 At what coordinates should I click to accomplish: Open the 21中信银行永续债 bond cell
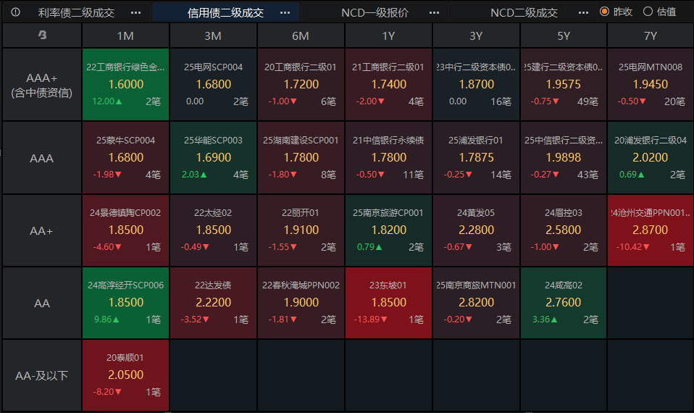click(388, 157)
